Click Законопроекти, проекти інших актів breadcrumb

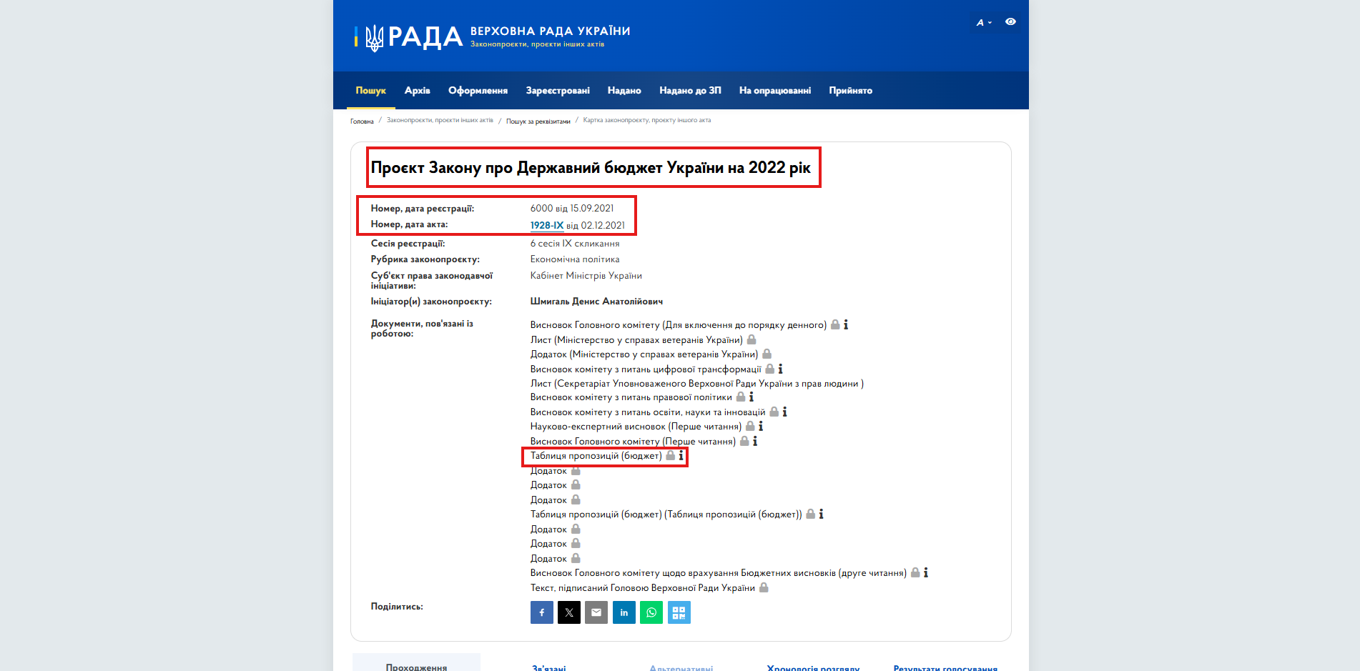(x=440, y=120)
